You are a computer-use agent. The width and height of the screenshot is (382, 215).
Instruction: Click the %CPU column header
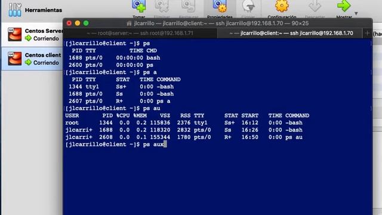[123, 115]
